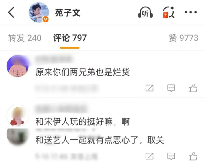Image resolution: width=206 pixels, height=164 pixels.
Task: Select the 评论 797 tab
Action: 70,38
